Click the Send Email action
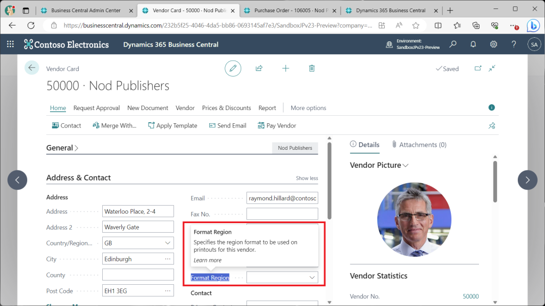 [227, 125]
